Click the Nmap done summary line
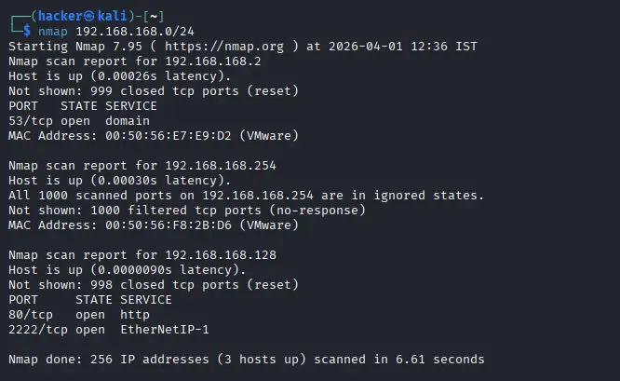620x381 pixels. pos(247,359)
